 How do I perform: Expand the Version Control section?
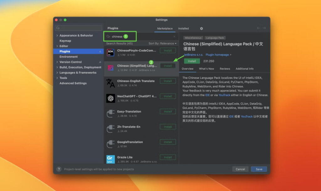coord(58,62)
